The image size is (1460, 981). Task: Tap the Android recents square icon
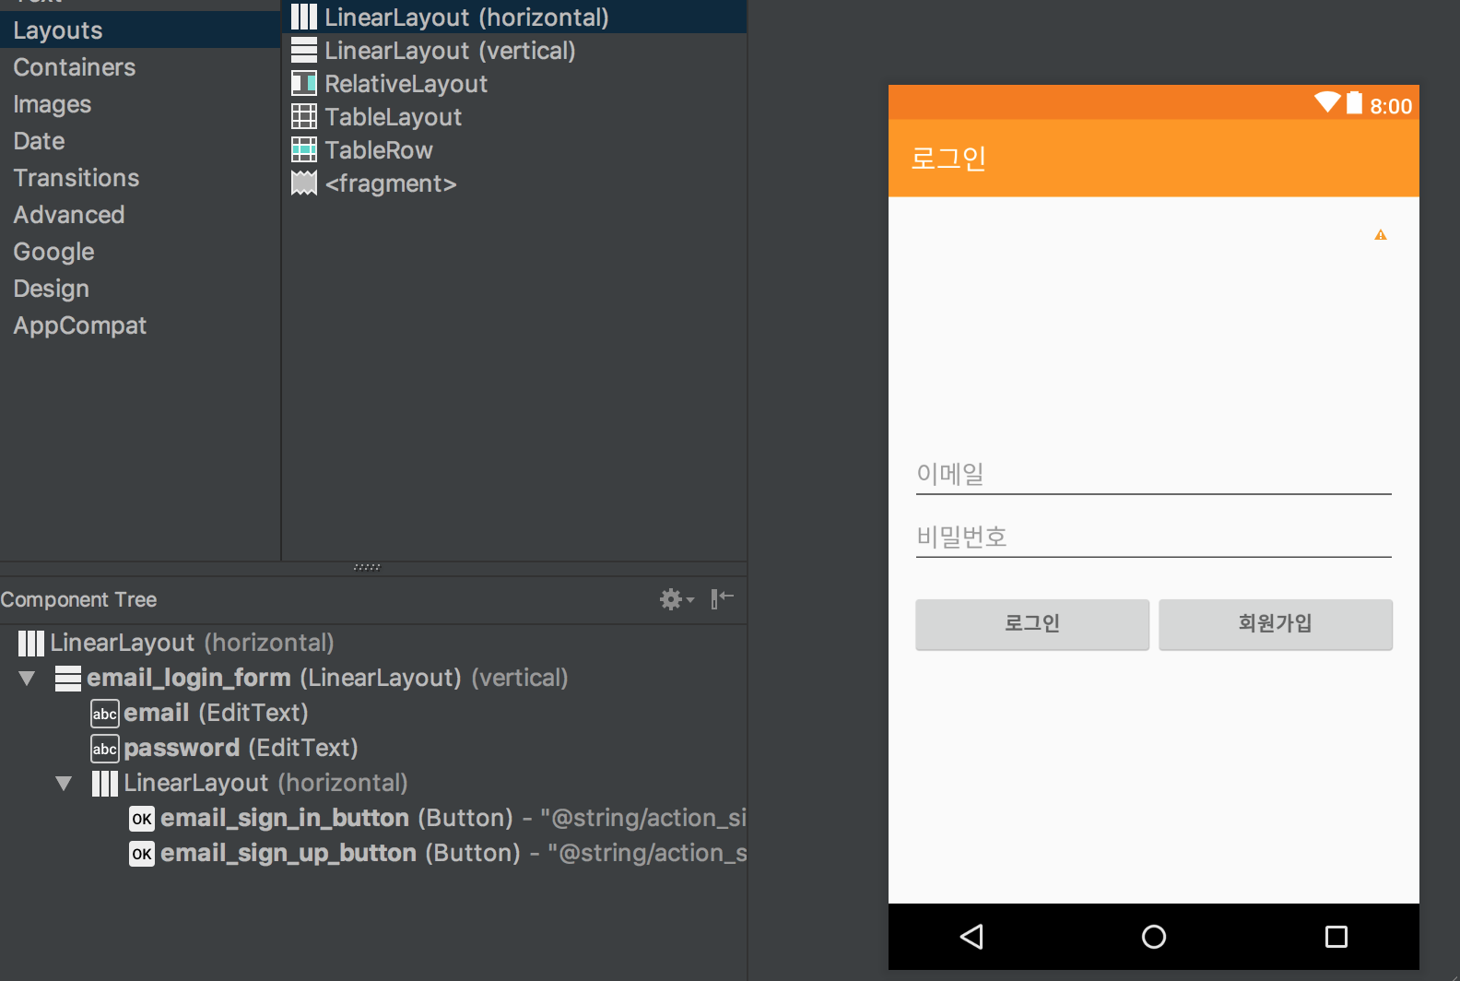[1336, 937]
